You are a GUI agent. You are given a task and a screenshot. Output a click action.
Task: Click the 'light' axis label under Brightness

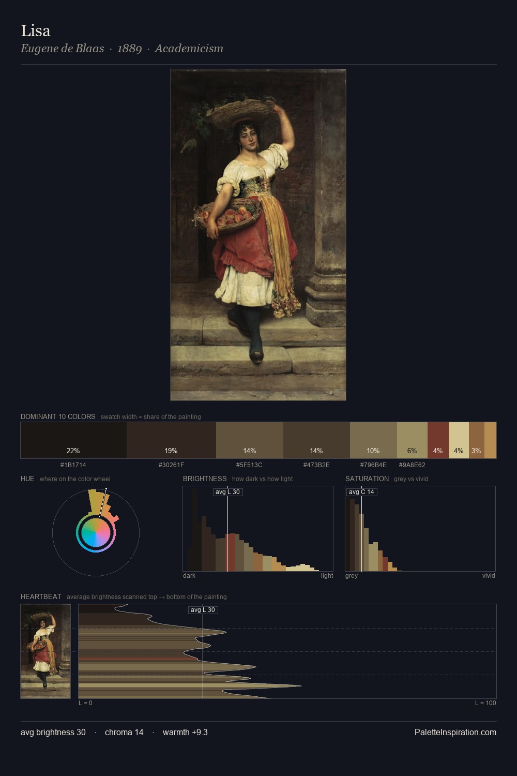click(327, 576)
